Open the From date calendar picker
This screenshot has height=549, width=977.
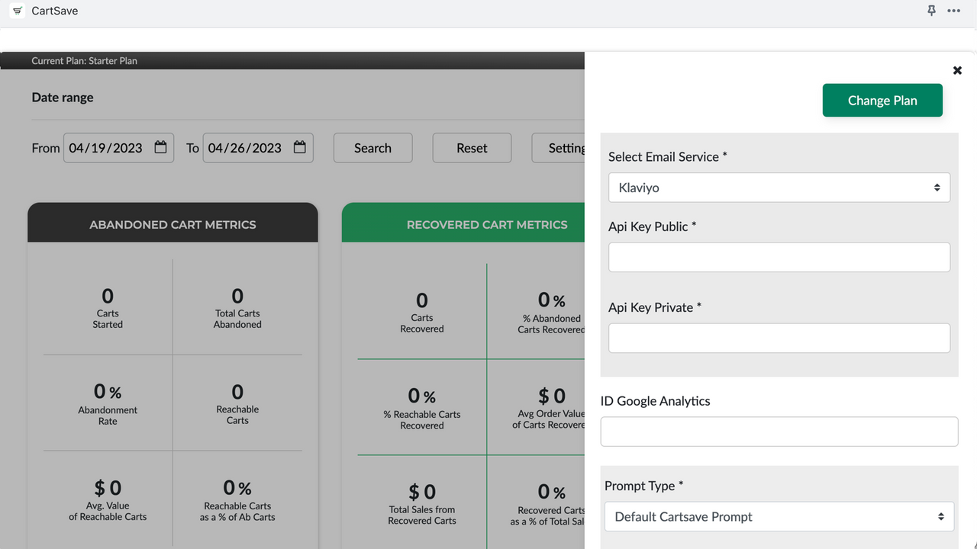click(160, 147)
